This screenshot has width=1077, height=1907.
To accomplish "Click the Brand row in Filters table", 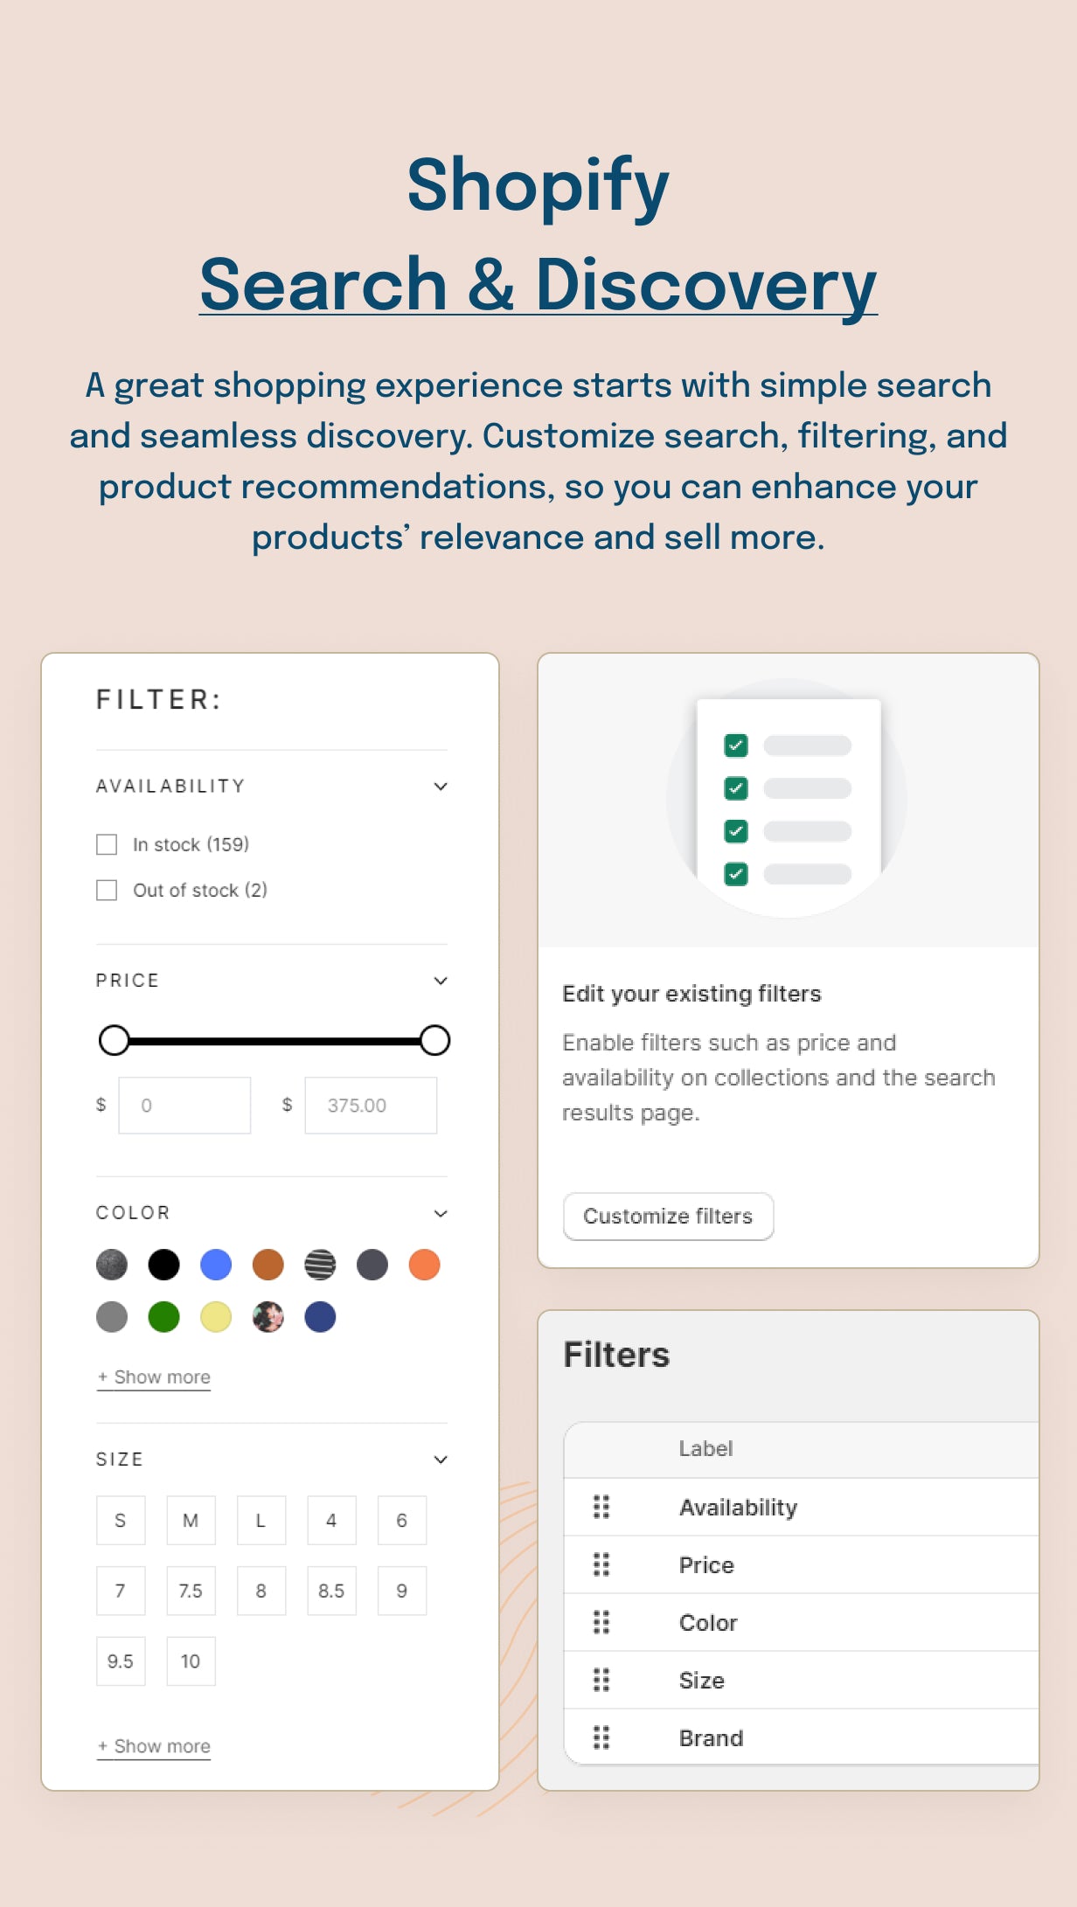I will (x=801, y=1737).
